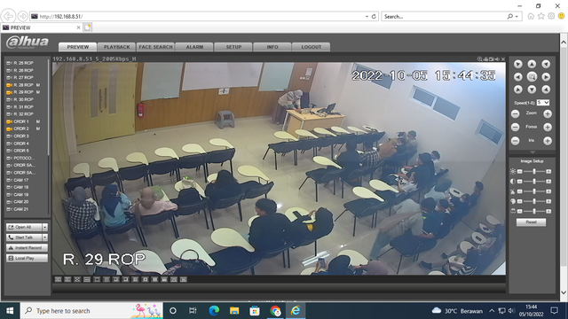Pan the PTZ camera left
Screen dimensions: 568x319
tap(517, 77)
